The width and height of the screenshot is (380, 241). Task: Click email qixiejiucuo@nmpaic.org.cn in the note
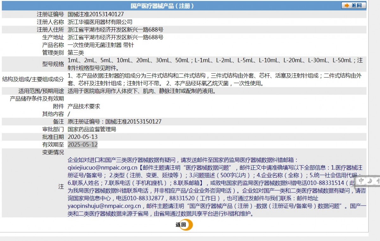(102, 168)
